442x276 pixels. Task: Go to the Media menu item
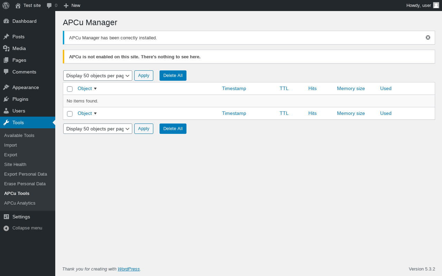pos(28,48)
